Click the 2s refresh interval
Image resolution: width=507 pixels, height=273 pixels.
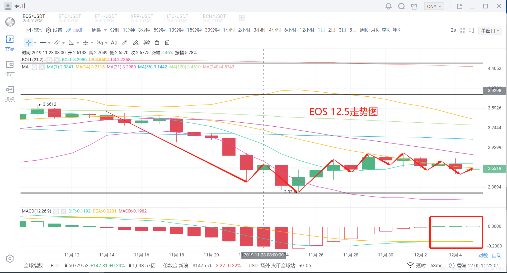pos(453,30)
